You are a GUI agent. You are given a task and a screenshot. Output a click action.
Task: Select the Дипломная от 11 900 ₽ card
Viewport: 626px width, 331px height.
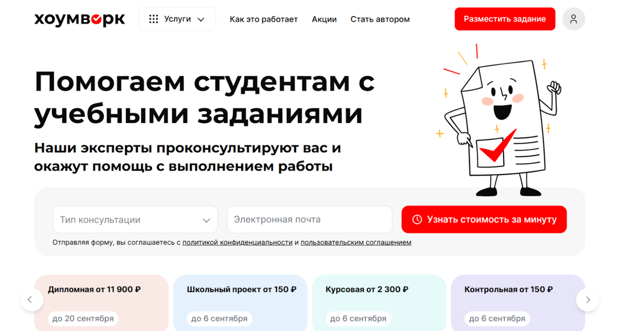tap(101, 303)
